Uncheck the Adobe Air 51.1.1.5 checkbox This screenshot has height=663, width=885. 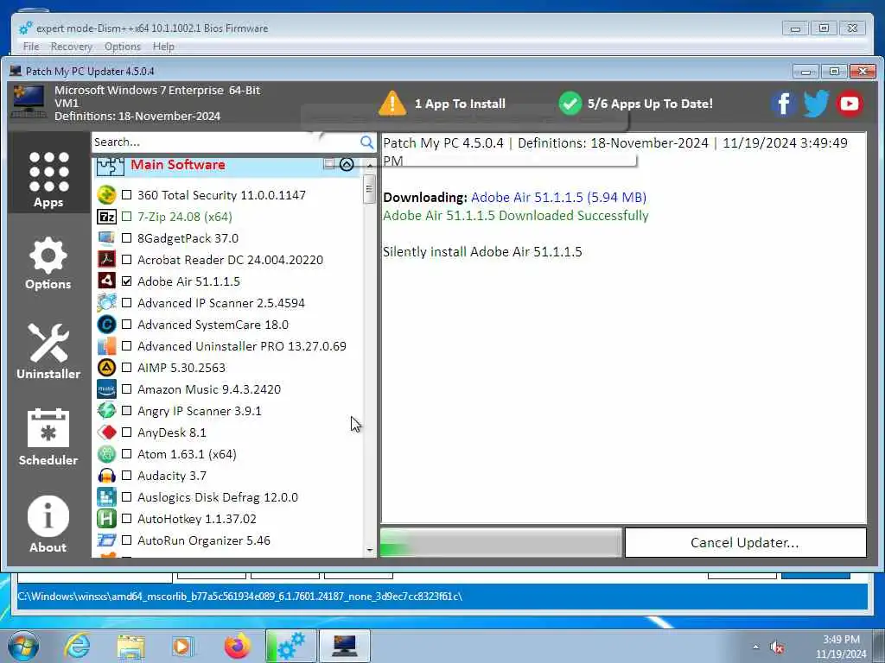pyautogui.click(x=127, y=281)
